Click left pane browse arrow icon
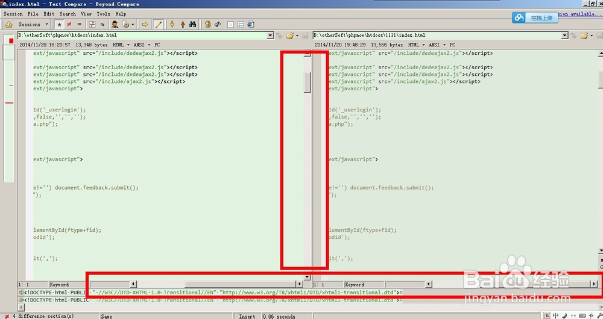 tap(280, 36)
